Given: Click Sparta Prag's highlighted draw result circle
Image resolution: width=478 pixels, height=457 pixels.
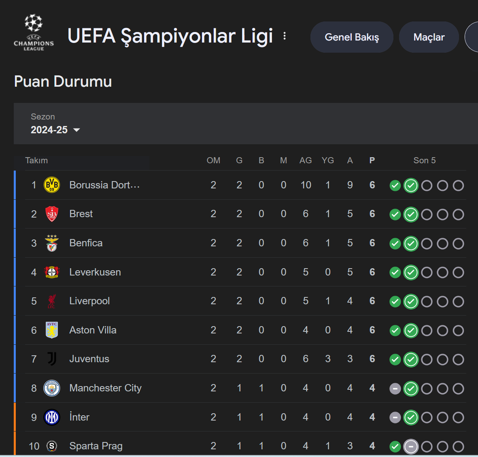Looking at the screenshot, I should (x=411, y=447).
